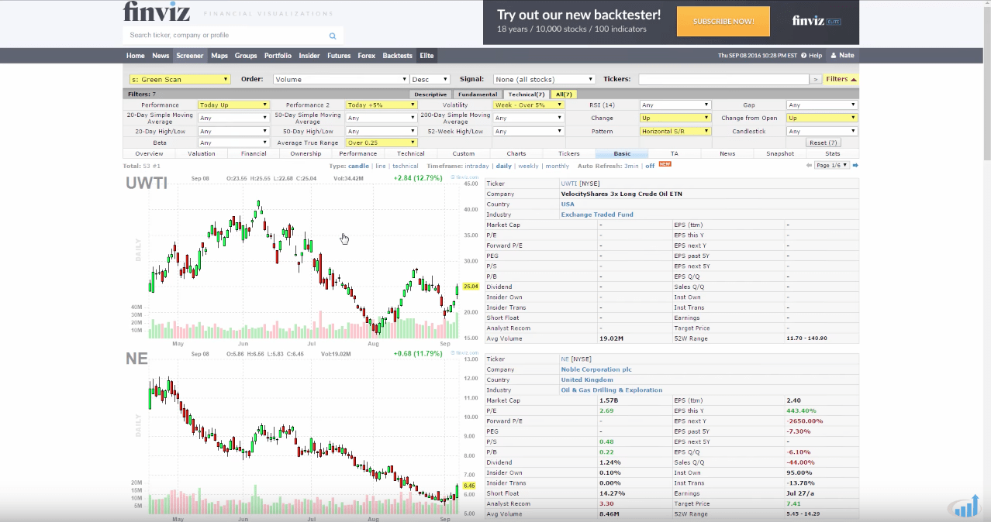The image size is (991, 522).
Task: Switch to the Fundamental filter tab
Action: click(478, 94)
